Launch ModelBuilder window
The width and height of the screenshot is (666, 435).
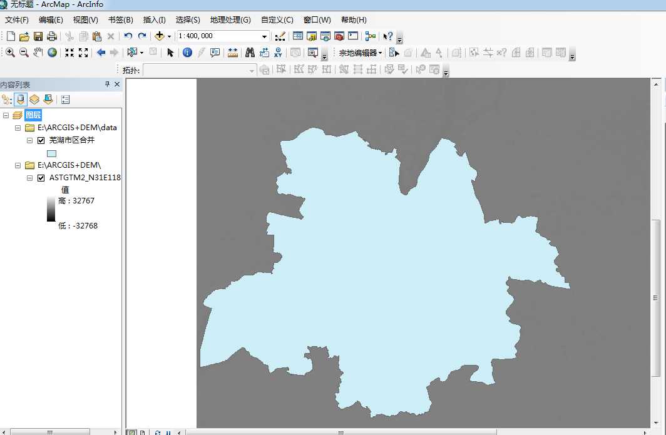coord(371,36)
